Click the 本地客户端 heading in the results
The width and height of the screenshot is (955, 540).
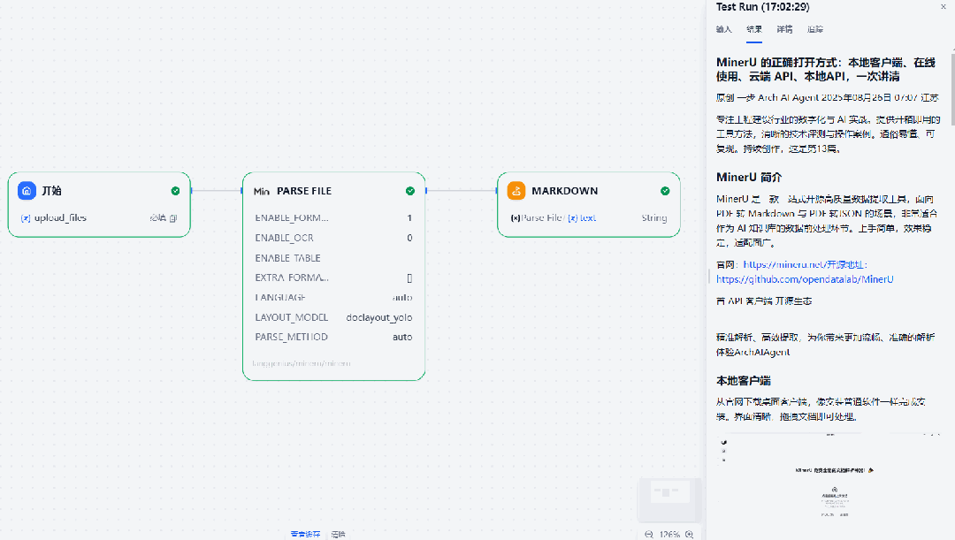click(x=743, y=381)
